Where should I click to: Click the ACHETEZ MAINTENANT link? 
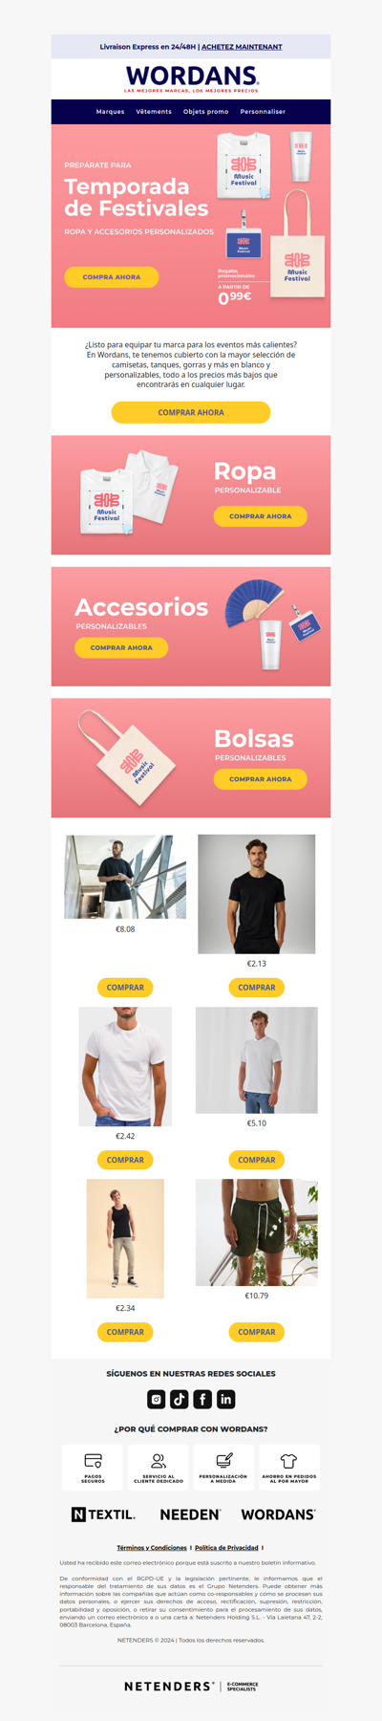coord(242,47)
